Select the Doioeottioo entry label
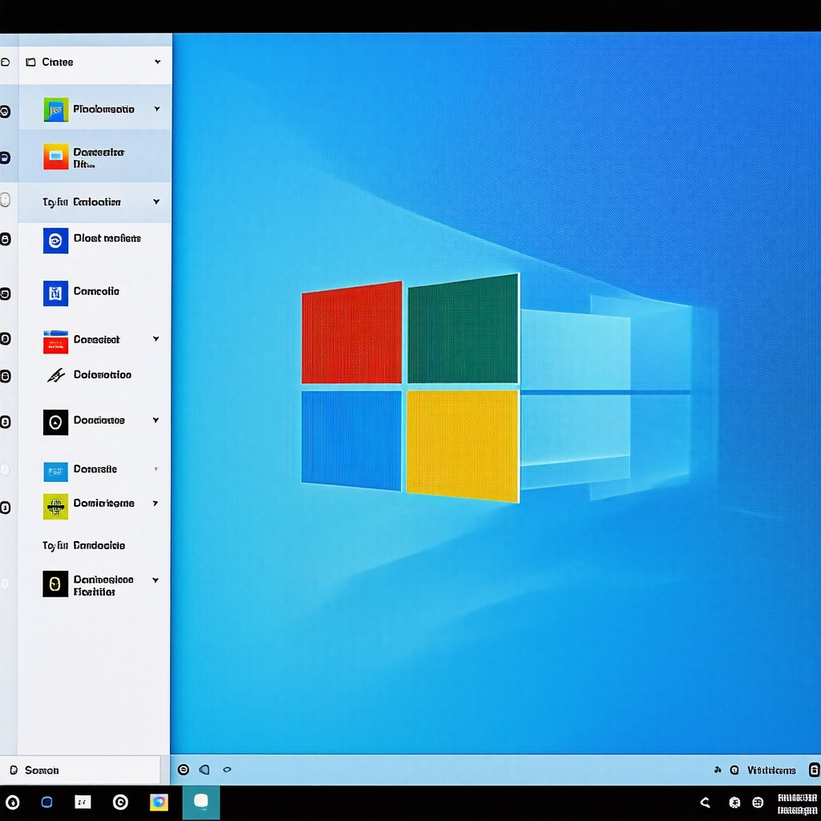Image resolution: width=821 pixels, height=821 pixels. click(103, 375)
